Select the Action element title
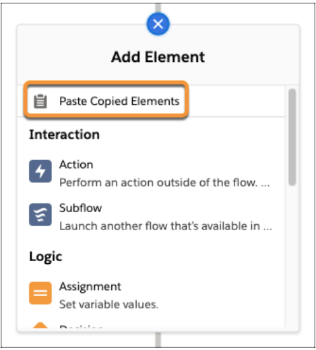This screenshot has height=350, width=316. 76,165
